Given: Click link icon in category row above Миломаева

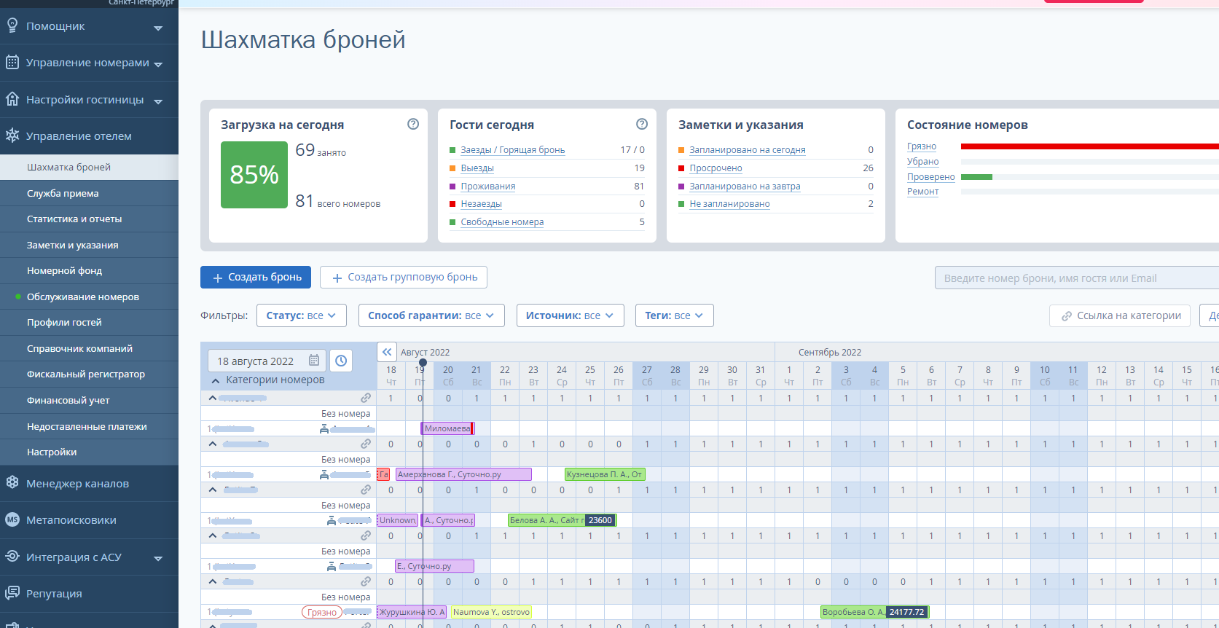Looking at the screenshot, I should coord(366,398).
